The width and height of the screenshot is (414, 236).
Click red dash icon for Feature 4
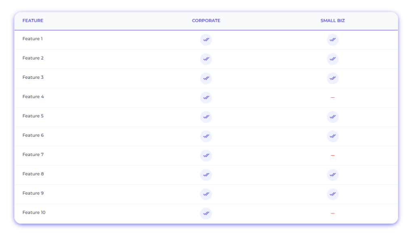(333, 98)
